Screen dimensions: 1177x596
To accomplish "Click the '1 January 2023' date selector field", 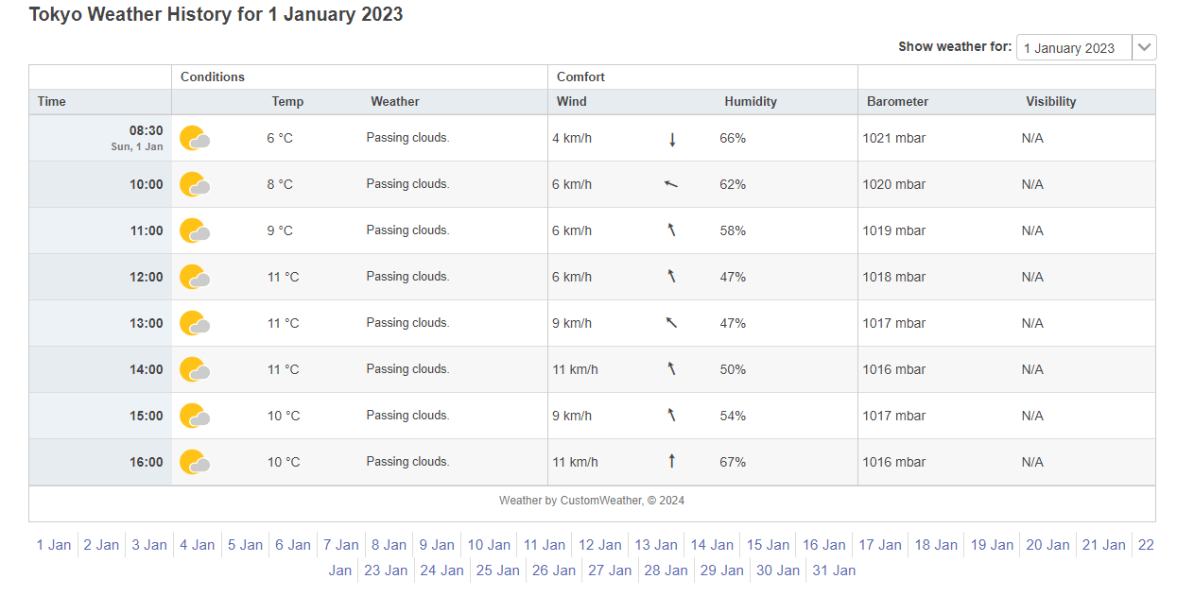I will (x=1073, y=48).
